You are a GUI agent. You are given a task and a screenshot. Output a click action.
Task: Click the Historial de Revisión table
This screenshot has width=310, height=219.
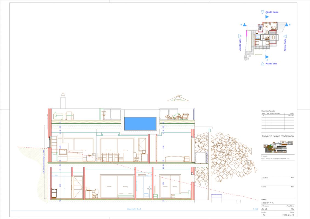278,120
